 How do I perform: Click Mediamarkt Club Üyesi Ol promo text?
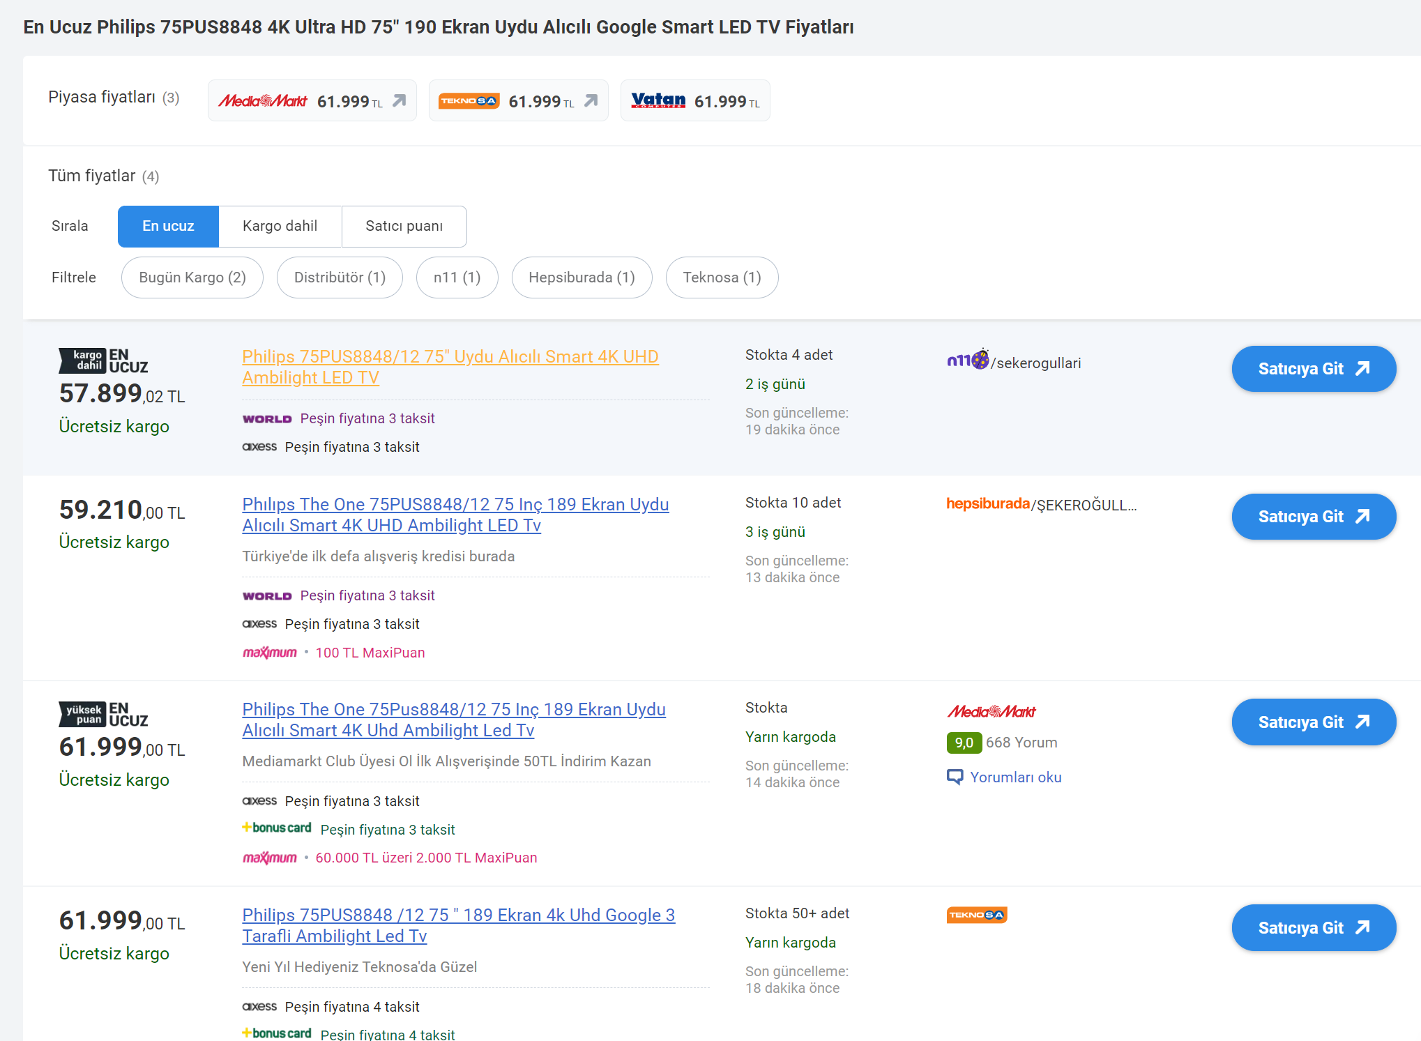tap(446, 761)
